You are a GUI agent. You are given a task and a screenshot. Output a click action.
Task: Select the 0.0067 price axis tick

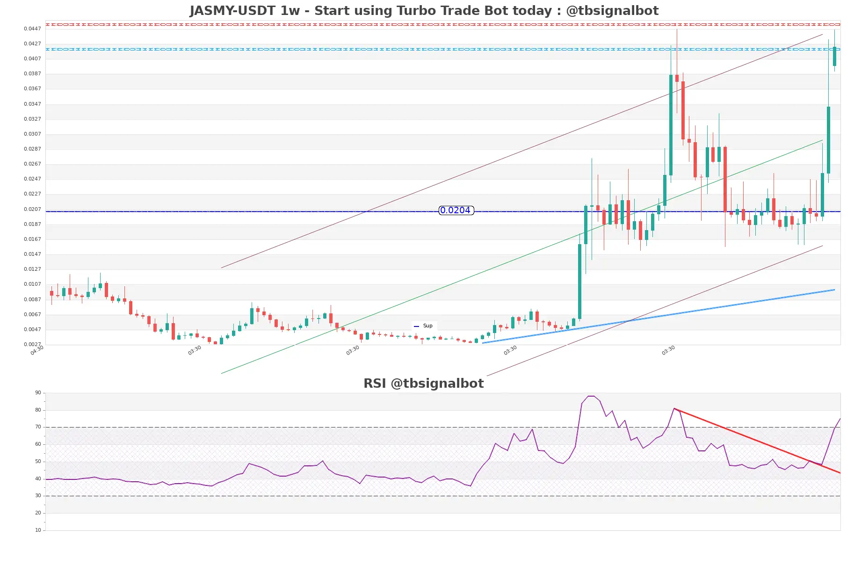(32, 314)
